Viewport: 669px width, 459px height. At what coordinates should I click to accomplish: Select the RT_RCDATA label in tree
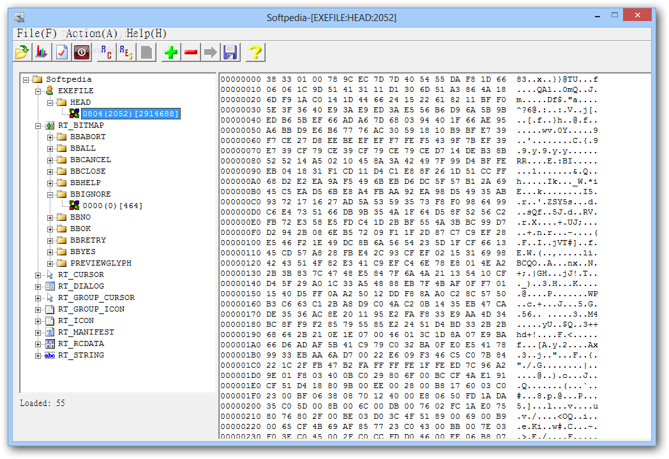pyautogui.click(x=81, y=343)
